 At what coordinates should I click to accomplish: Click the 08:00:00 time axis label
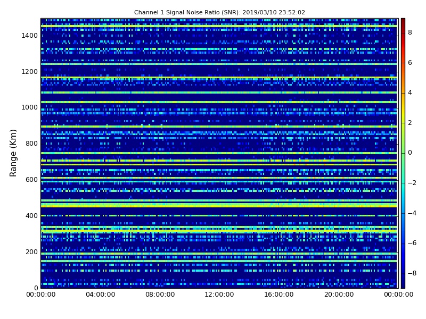160,295
